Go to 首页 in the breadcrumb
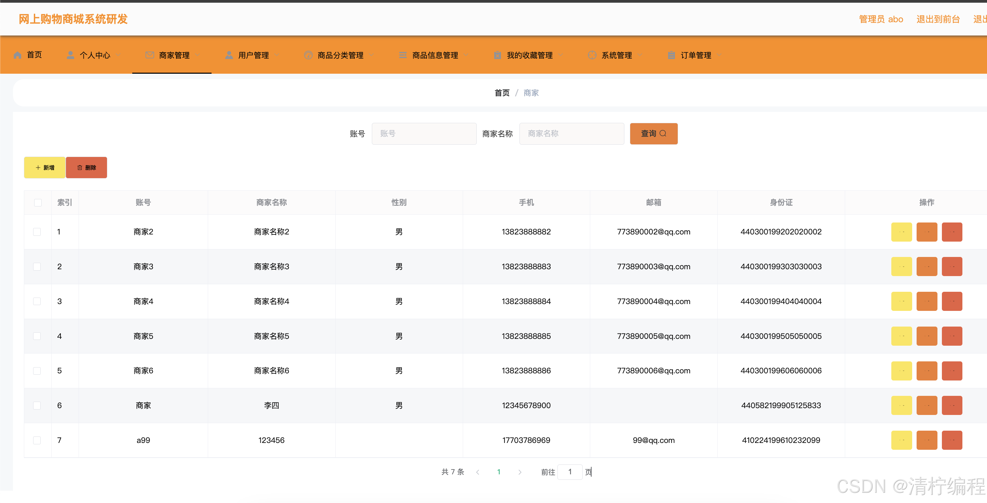 tap(502, 93)
